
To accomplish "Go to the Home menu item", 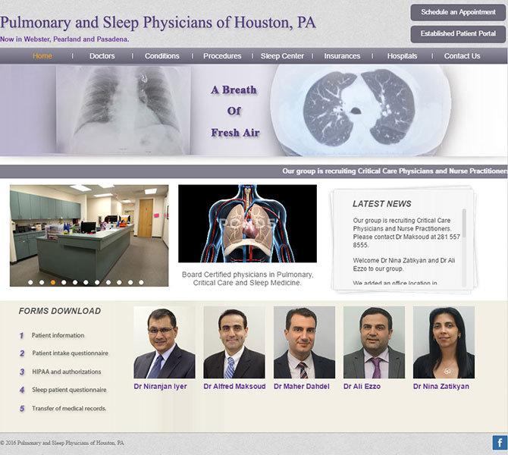I will [42, 56].
